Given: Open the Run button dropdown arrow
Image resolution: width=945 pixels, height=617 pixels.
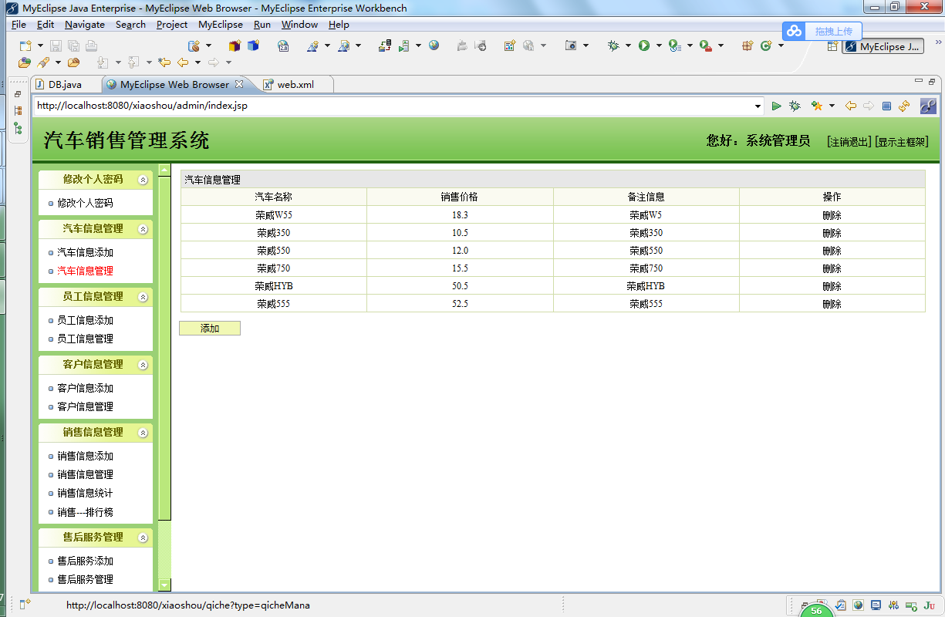Looking at the screenshot, I should pos(659,46).
